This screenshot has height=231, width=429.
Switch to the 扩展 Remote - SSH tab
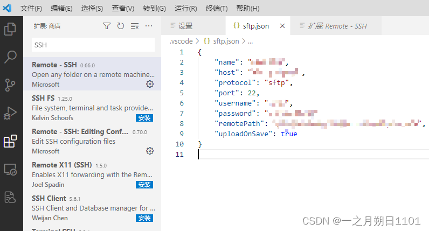(x=336, y=26)
